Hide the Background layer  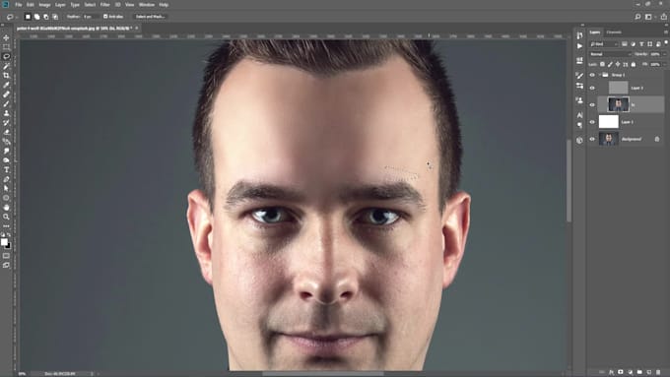coord(592,139)
